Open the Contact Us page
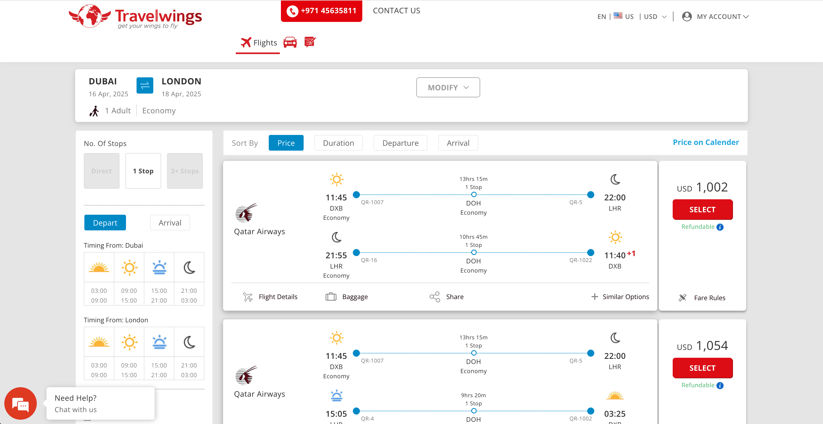 pyautogui.click(x=396, y=11)
